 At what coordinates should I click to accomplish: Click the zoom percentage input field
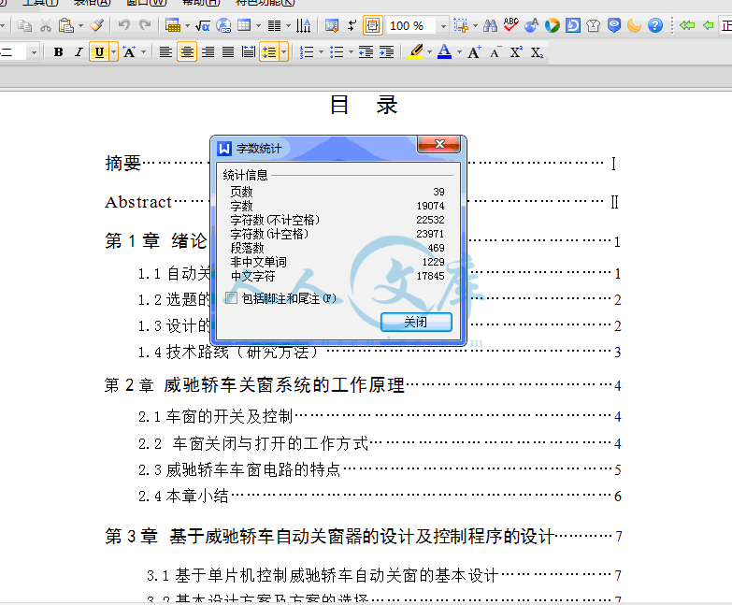(412, 25)
